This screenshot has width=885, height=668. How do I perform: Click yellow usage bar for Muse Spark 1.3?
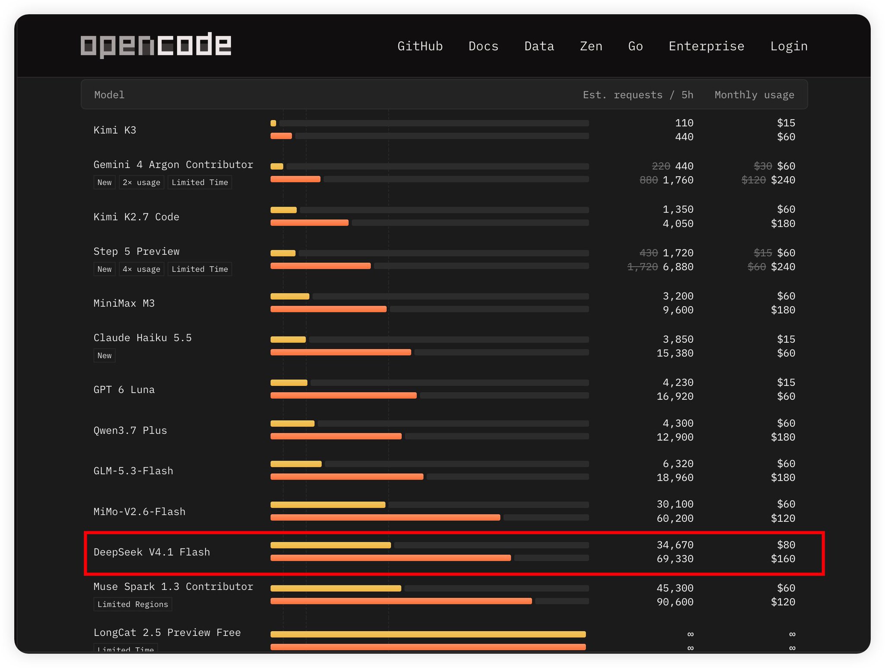[336, 588]
